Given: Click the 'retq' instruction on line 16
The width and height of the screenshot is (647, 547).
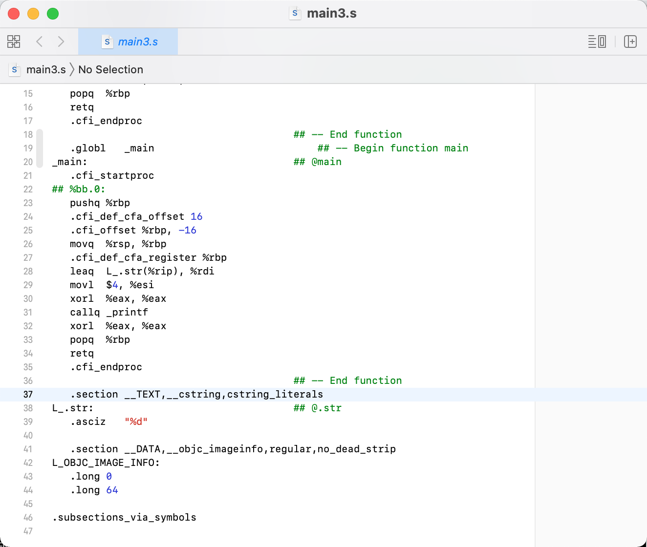Looking at the screenshot, I should pyautogui.click(x=82, y=107).
